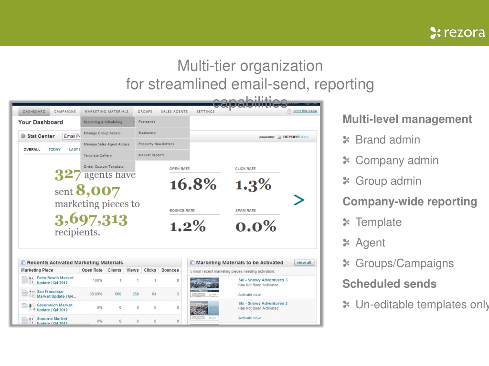
Task: Click the Marketing Materials to be Activated icon
Action: click(x=192, y=263)
